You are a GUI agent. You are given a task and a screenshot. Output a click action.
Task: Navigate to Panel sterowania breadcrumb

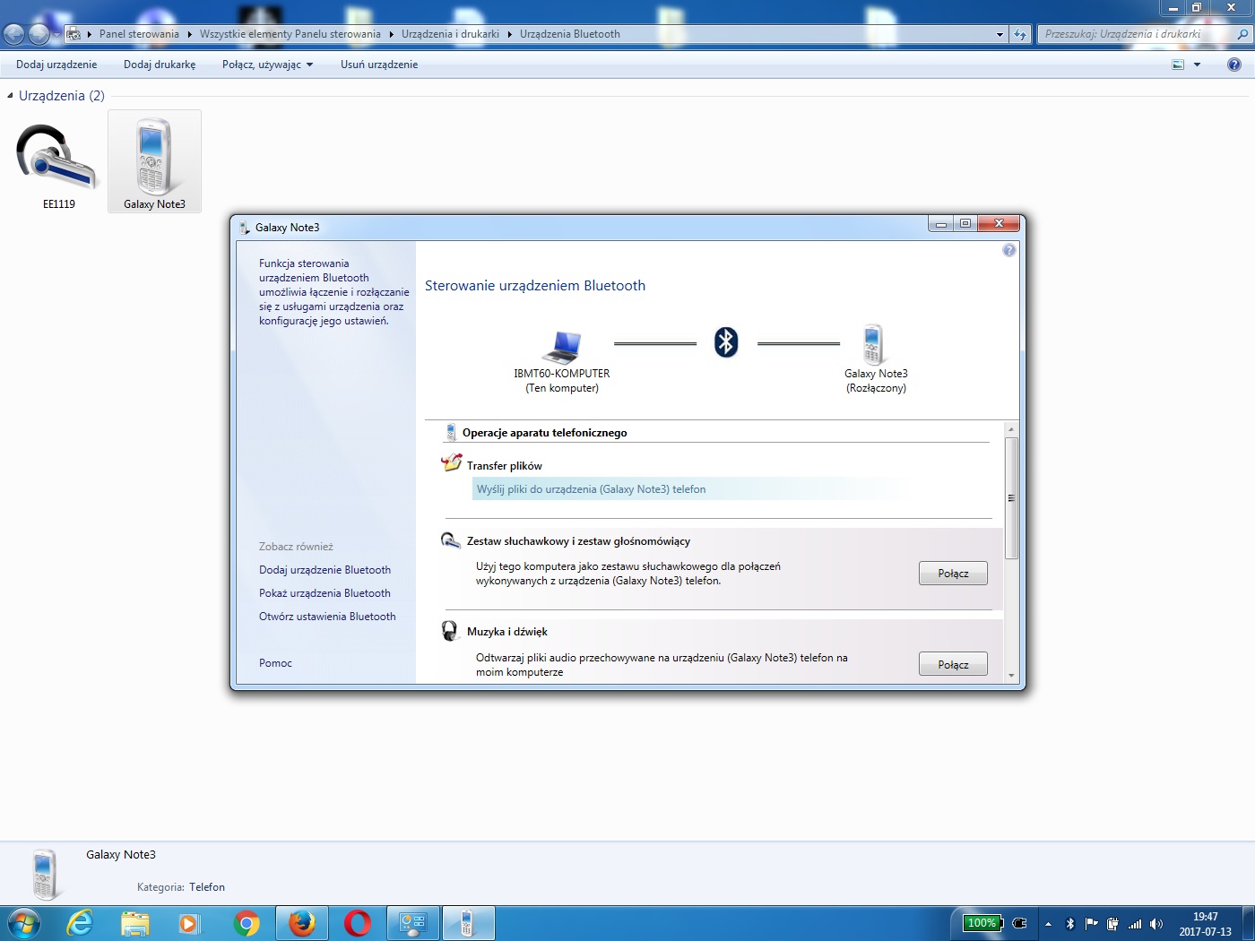click(139, 34)
